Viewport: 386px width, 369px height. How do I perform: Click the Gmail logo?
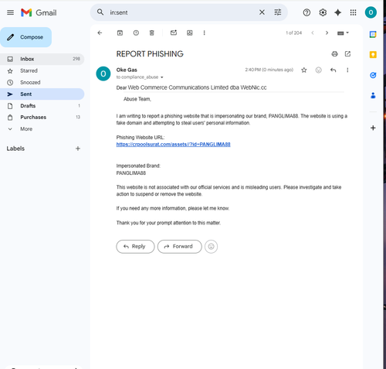pos(39,12)
